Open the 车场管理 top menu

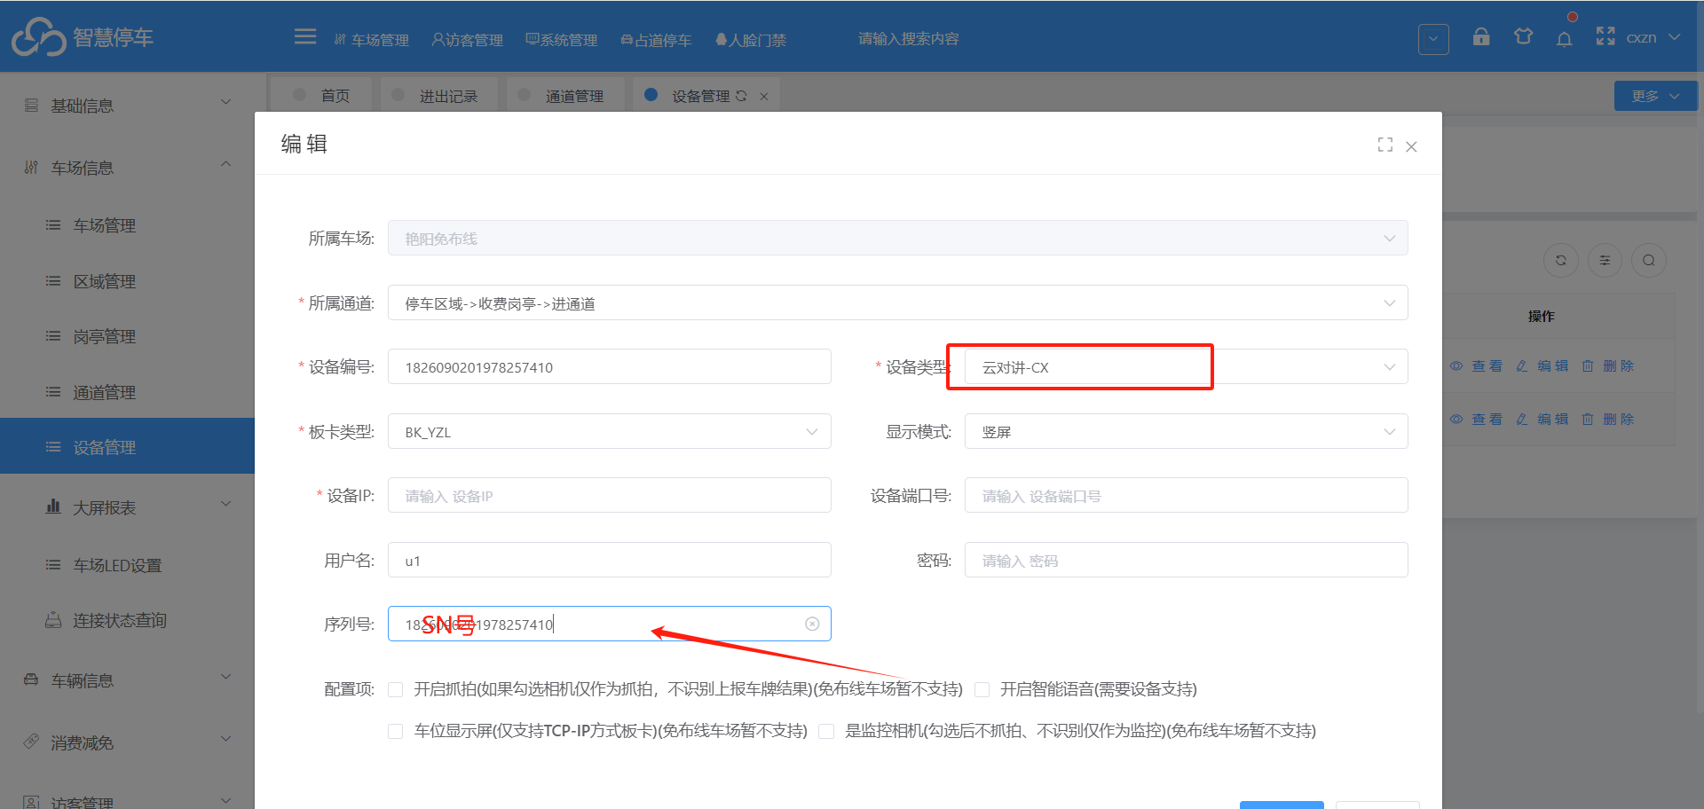coord(371,39)
